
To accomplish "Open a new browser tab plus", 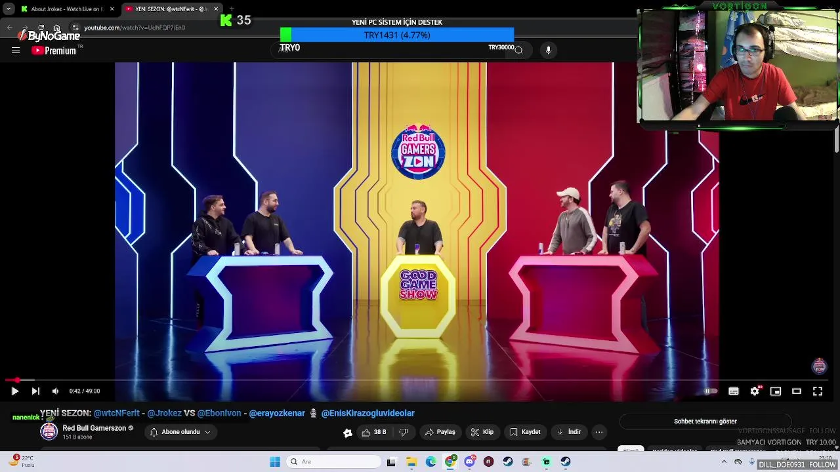I will click(x=232, y=9).
